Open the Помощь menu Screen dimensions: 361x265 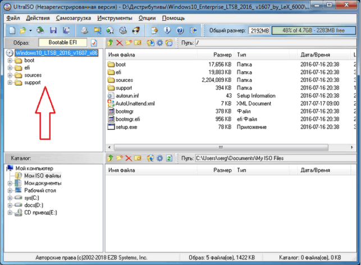click(x=173, y=18)
